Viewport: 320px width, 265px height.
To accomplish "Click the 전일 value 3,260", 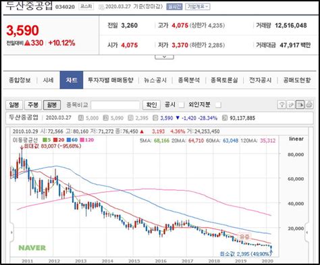I will tap(130, 26).
